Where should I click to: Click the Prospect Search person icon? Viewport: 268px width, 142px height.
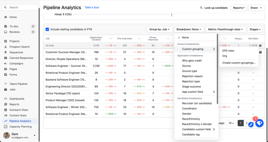(6, 47)
